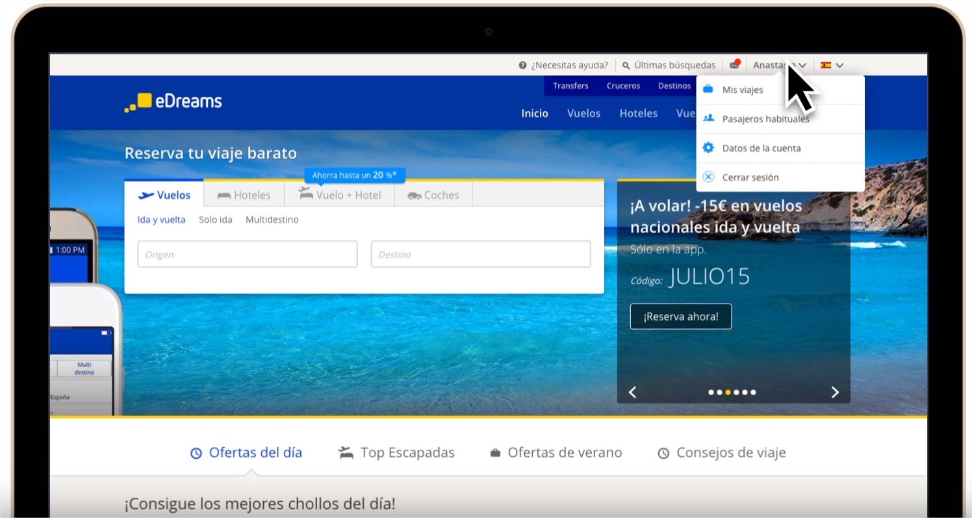
Task: Open the Ofertas del día section
Action: (255, 453)
